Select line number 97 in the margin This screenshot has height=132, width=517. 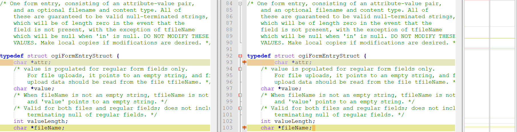pyautogui.click(x=229, y=88)
